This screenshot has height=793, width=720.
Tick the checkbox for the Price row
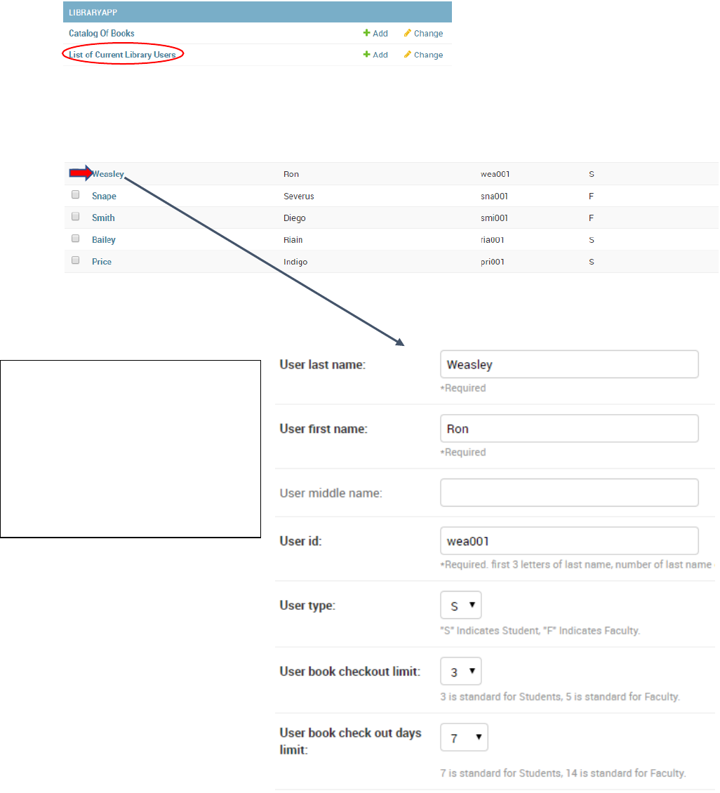(75, 260)
